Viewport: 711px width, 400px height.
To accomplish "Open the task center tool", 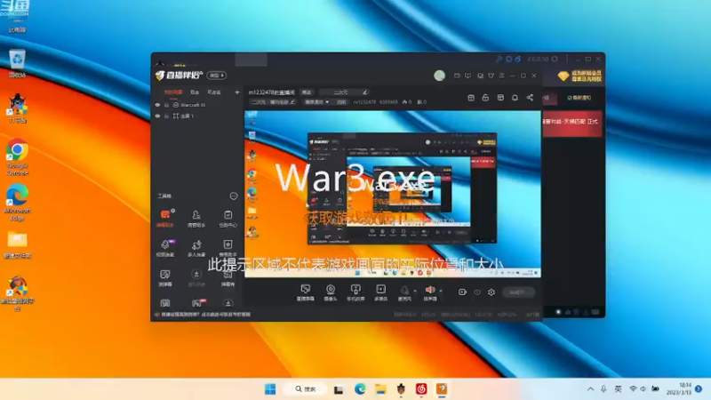I will click(228, 218).
